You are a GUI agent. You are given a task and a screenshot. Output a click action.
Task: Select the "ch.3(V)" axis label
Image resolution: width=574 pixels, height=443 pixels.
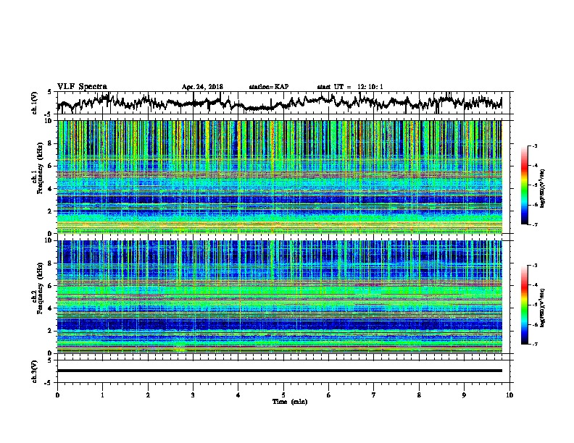(35, 371)
